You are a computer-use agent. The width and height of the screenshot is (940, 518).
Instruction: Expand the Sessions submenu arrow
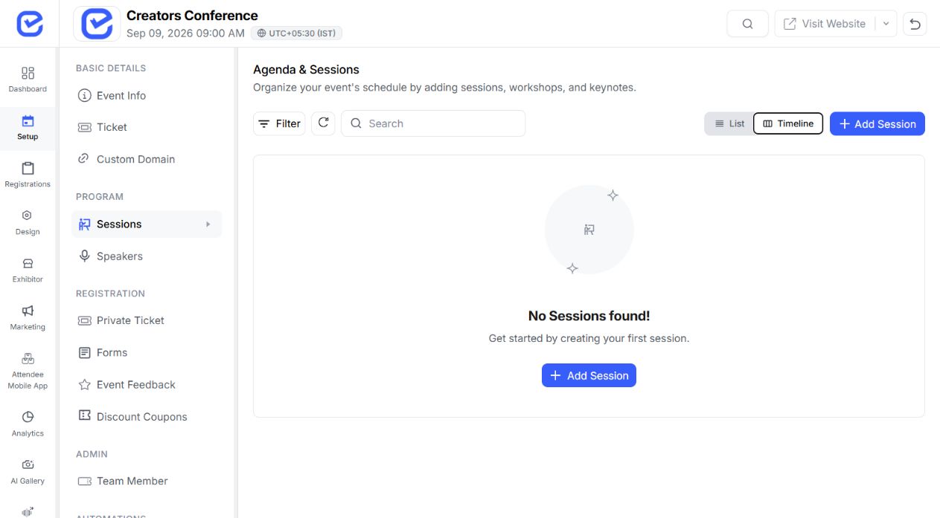pyautogui.click(x=208, y=224)
